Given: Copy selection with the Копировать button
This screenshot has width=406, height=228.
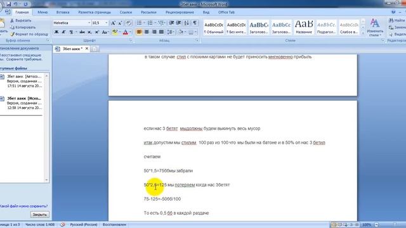Looking at the screenshot, I should coord(23,27).
